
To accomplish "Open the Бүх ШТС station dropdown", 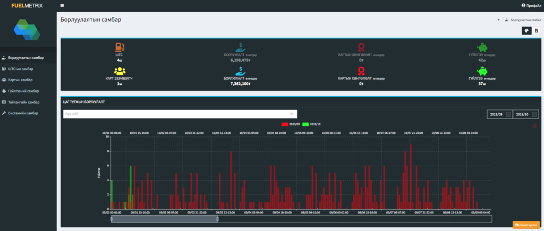I will (x=180, y=114).
